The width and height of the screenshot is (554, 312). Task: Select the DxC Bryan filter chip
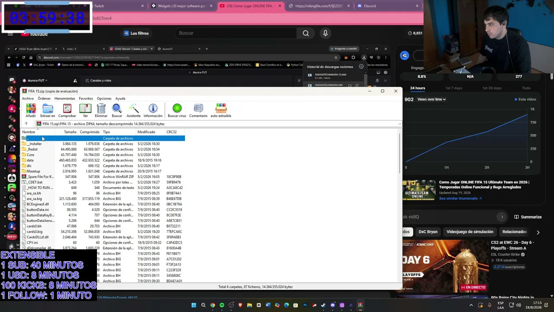tap(428, 232)
